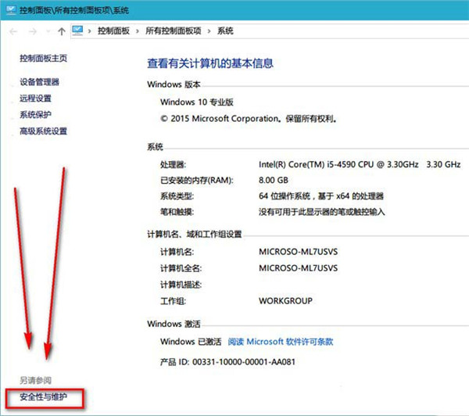Open 设备管理器 from the left panel
The width and height of the screenshot is (469, 416).
tap(39, 82)
